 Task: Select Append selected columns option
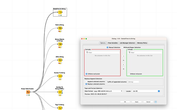pos(86,82)
